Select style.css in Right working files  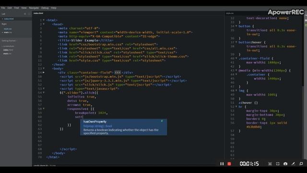click(8, 29)
